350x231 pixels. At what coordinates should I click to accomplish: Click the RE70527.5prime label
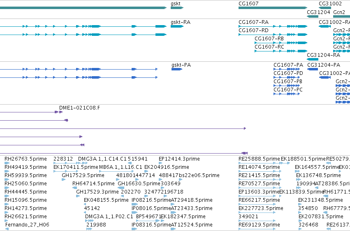pos(259,184)
